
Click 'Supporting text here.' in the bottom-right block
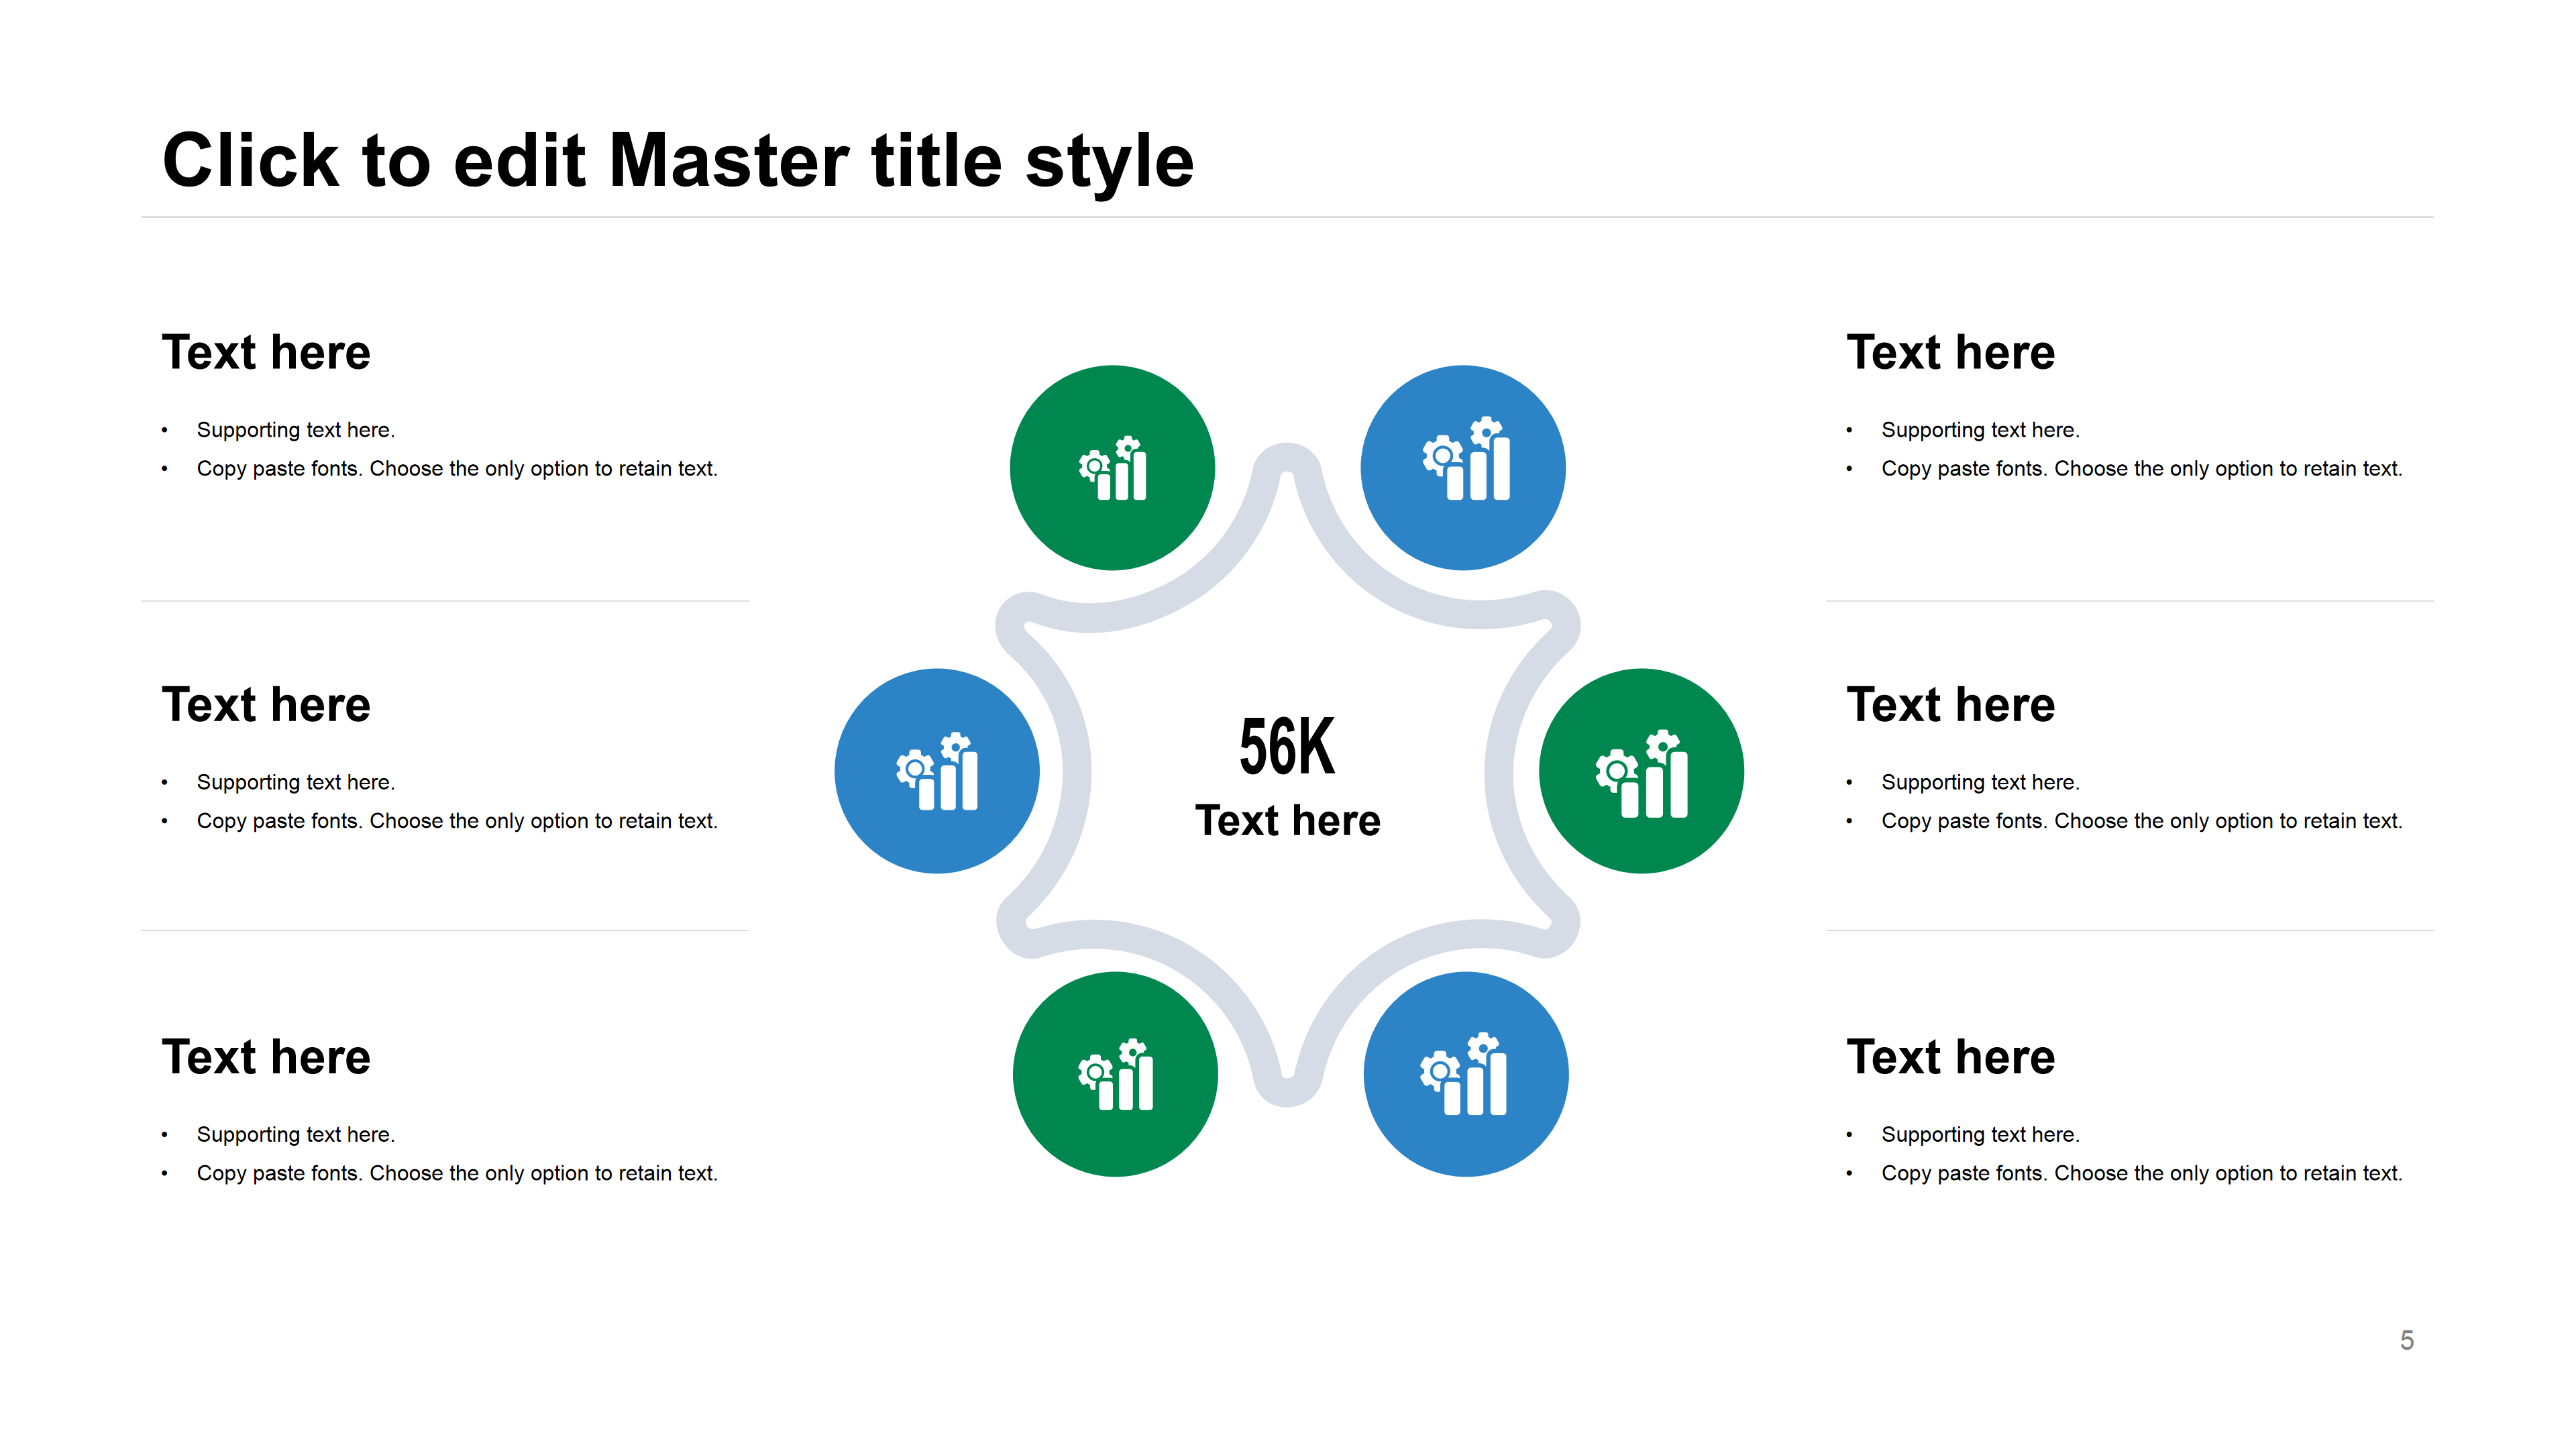pos(1980,1134)
